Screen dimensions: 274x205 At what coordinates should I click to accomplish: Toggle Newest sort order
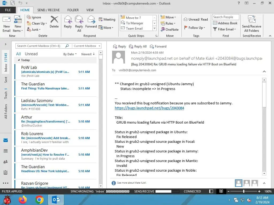coord(88,54)
